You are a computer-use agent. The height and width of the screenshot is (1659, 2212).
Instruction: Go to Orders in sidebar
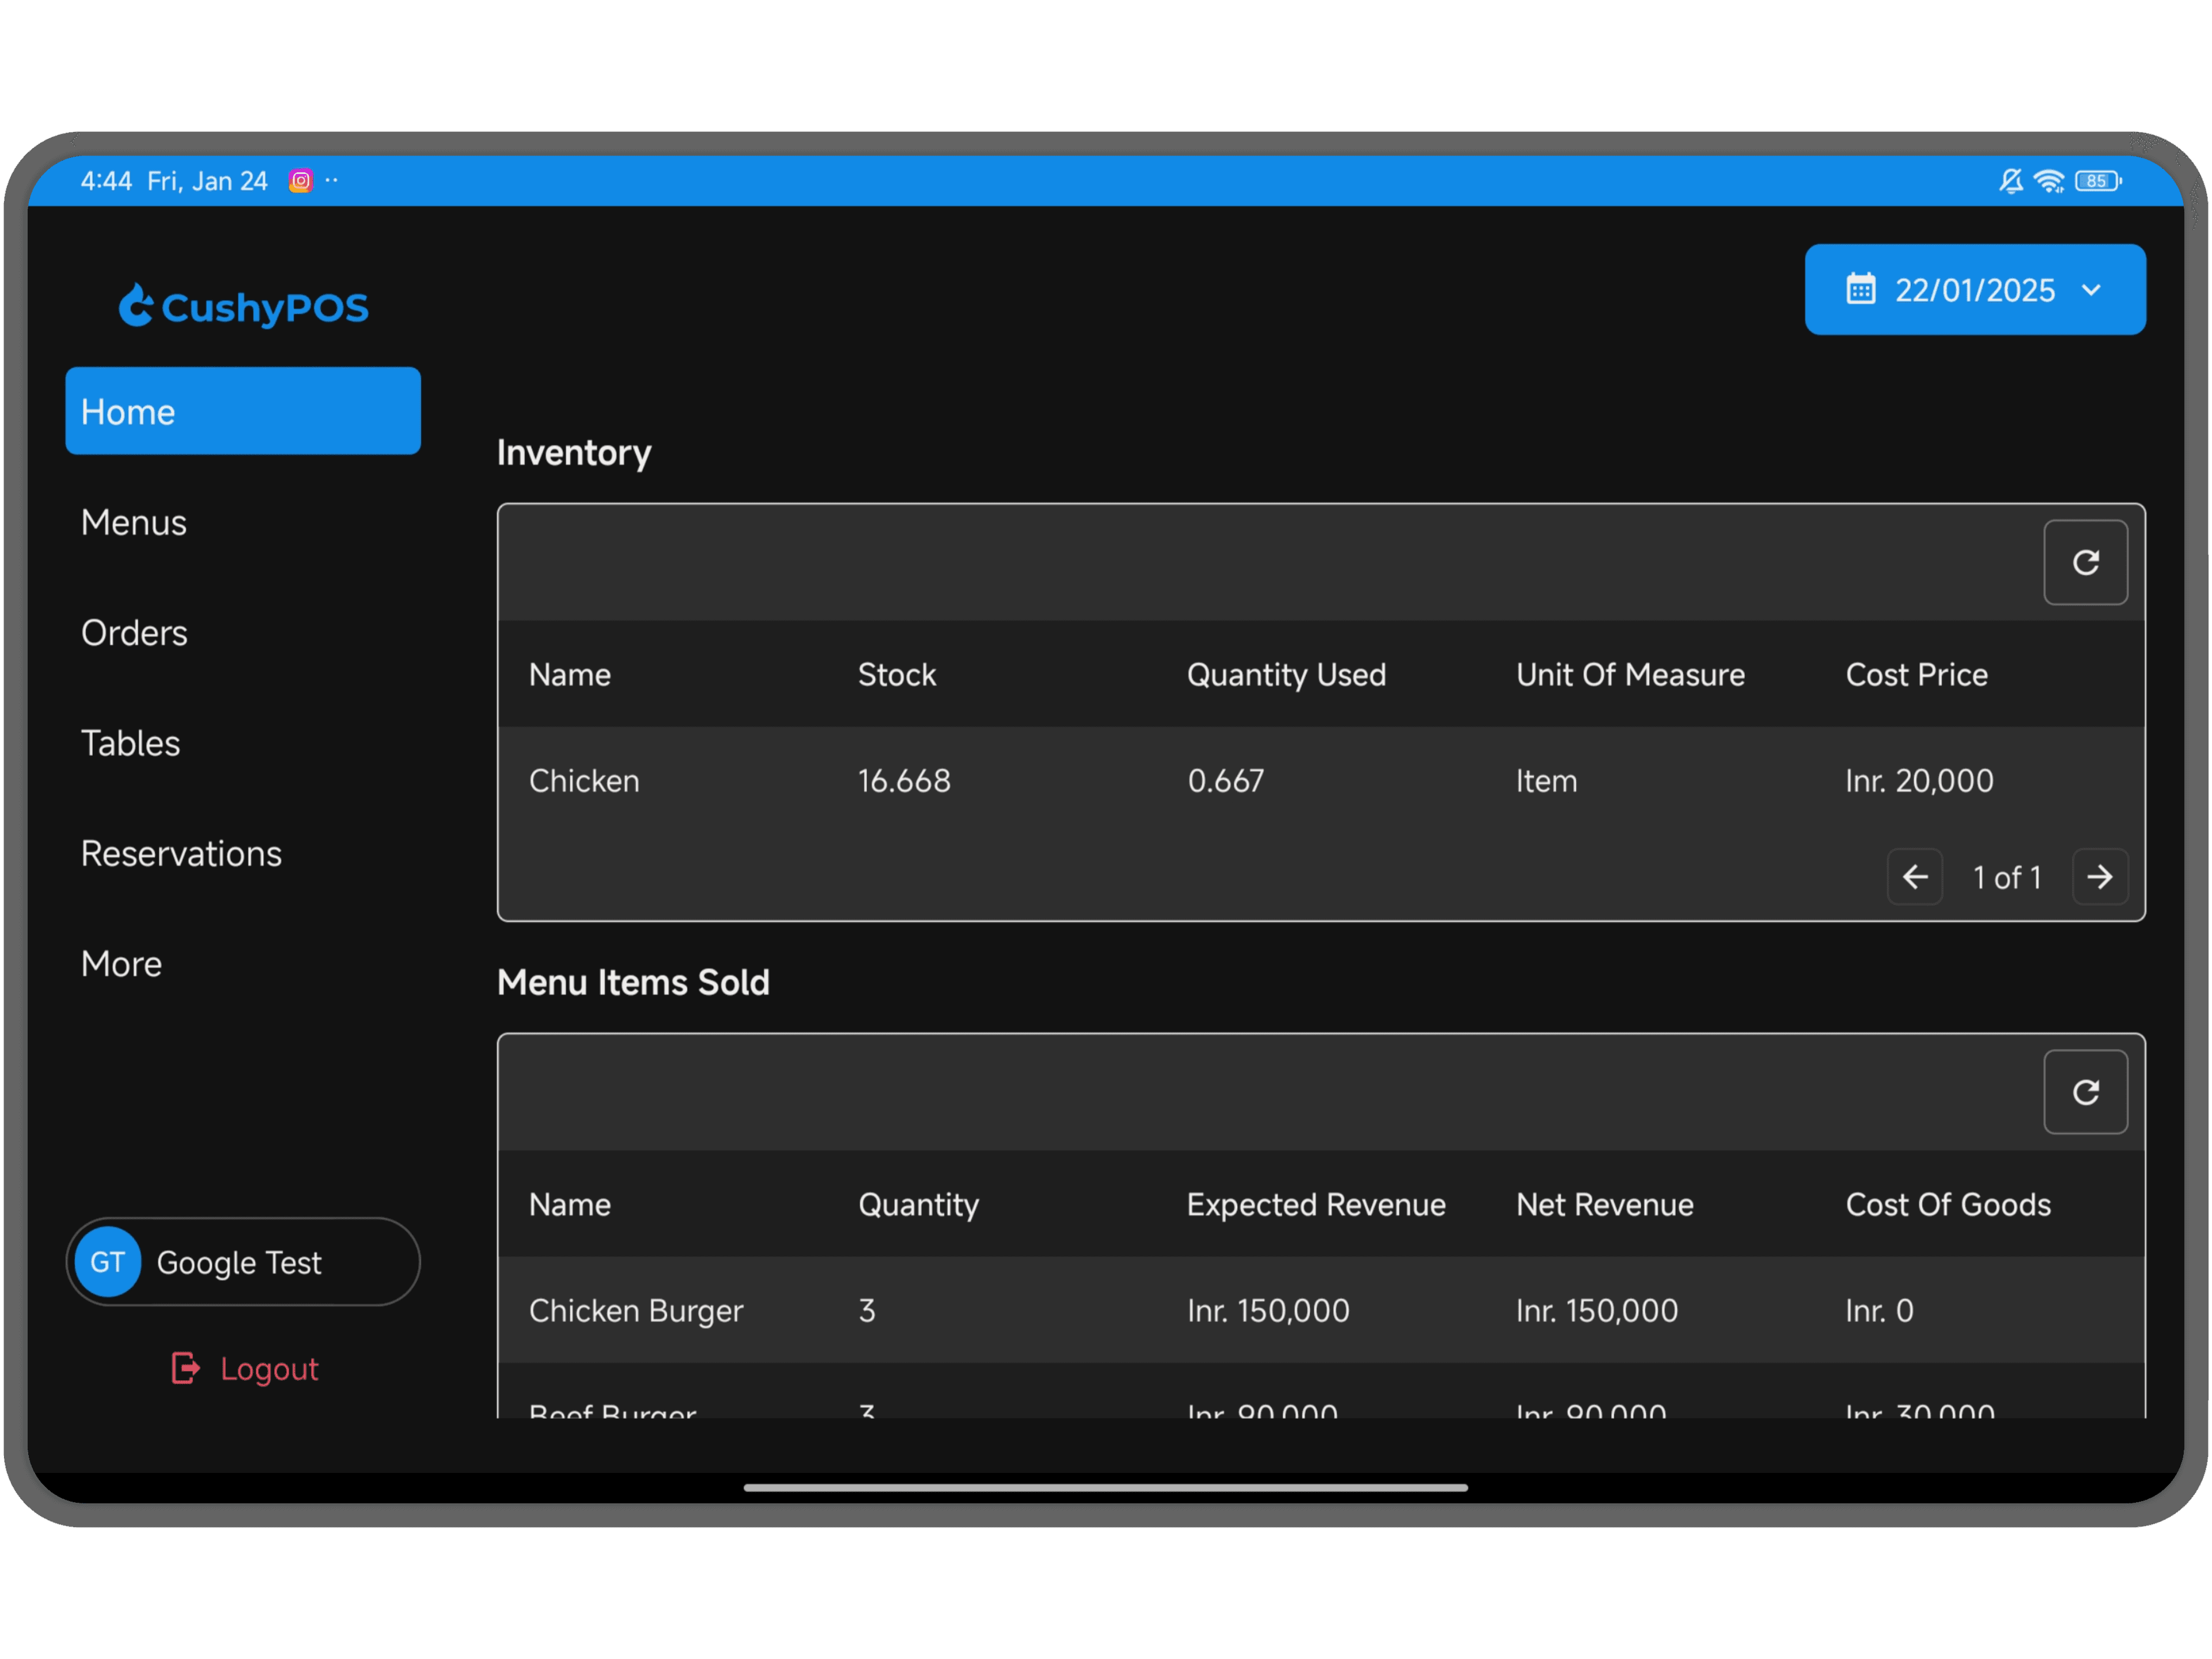(x=134, y=633)
